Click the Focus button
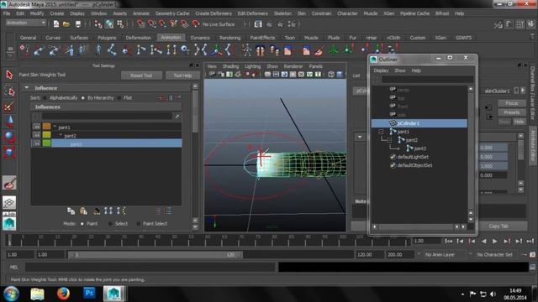Image resolution: width=538 pixels, height=302 pixels. pos(511,103)
